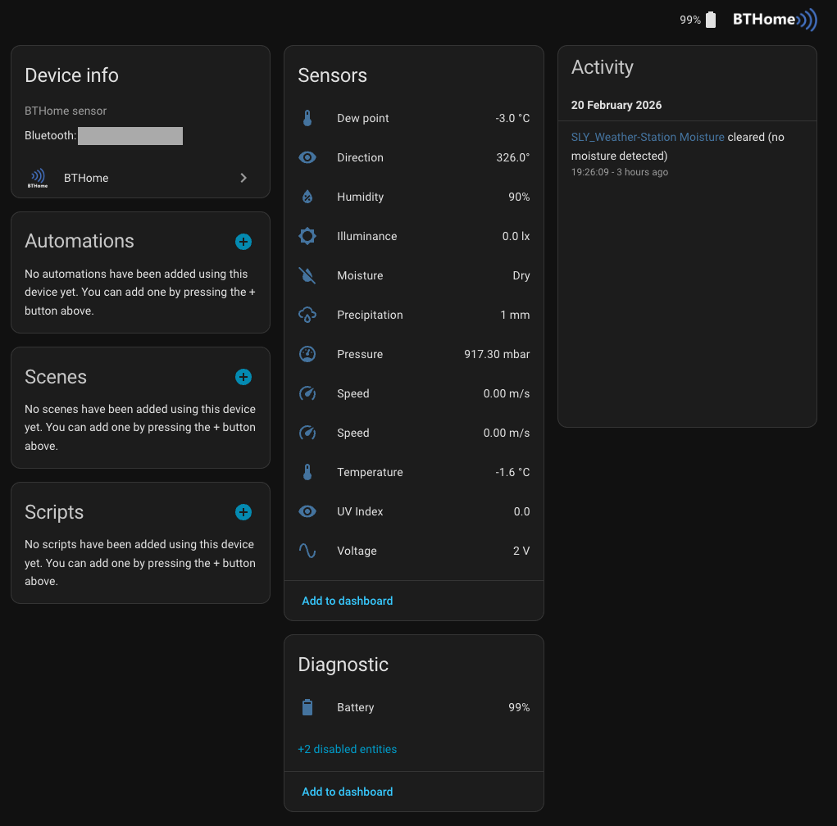This screenshot has height=826, width=837.
Task: Click the Illuminance brightness icon
Action: pos(307,236)
